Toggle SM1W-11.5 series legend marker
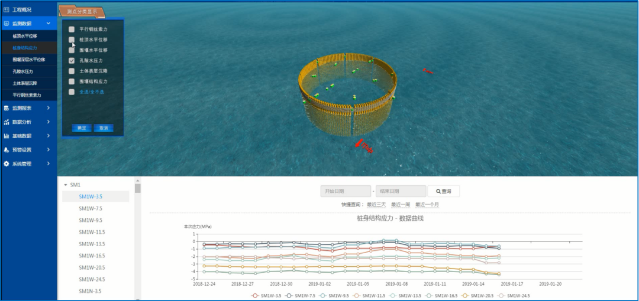 [x=357, y=296]
